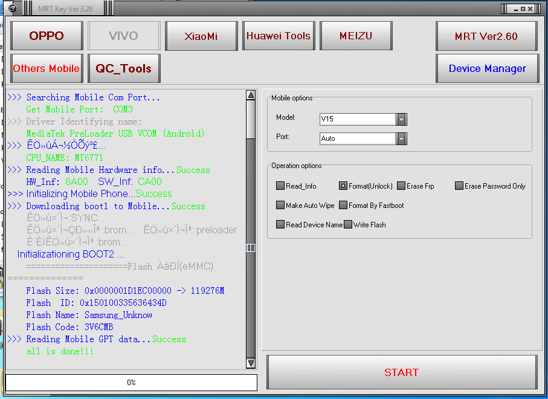Screen dimensions: 548x399
Task: Expand the Model dropdown arrow
Action: click(401, 119)
